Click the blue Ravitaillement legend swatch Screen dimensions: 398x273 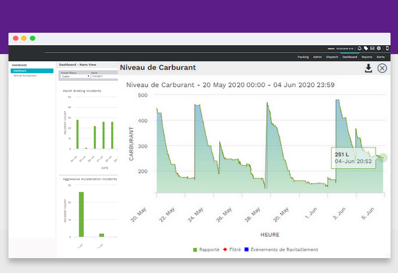coord(246,250)
